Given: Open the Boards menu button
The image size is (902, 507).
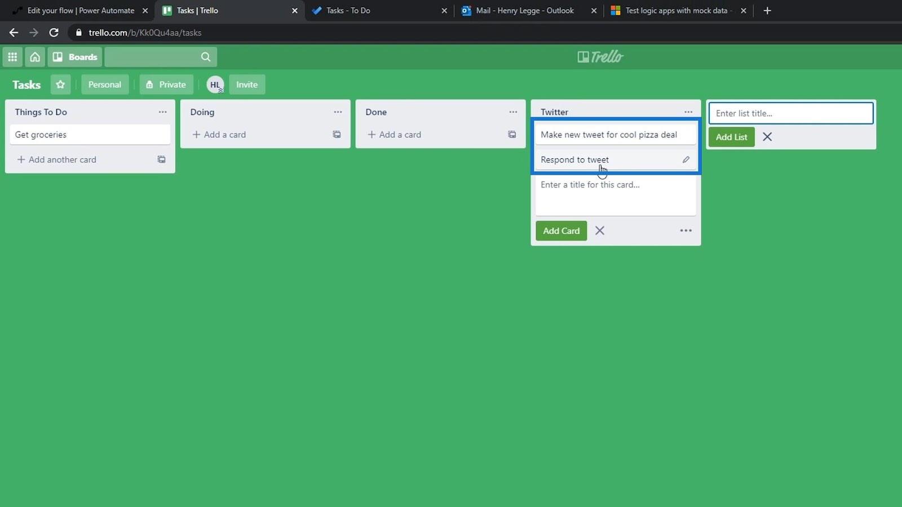Looking at the screenshot, I should coord(75,57).
